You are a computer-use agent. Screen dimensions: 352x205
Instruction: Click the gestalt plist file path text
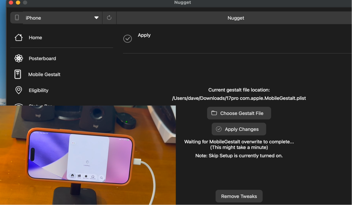[x=239, y=98]
